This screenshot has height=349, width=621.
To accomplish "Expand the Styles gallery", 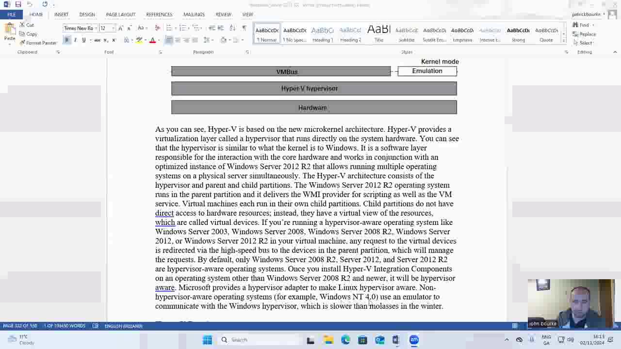I will (564, 41).
